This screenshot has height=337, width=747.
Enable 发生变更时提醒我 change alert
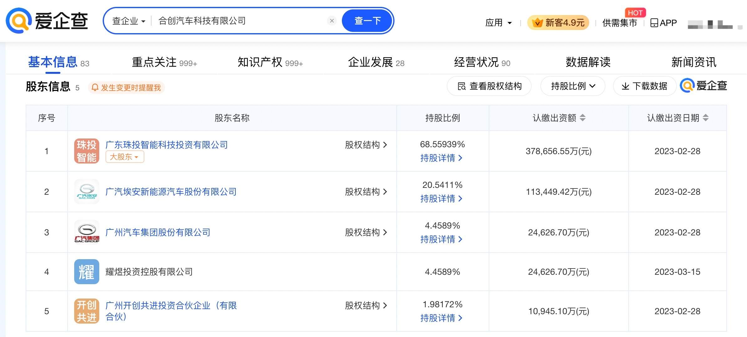tap(126, 88)
